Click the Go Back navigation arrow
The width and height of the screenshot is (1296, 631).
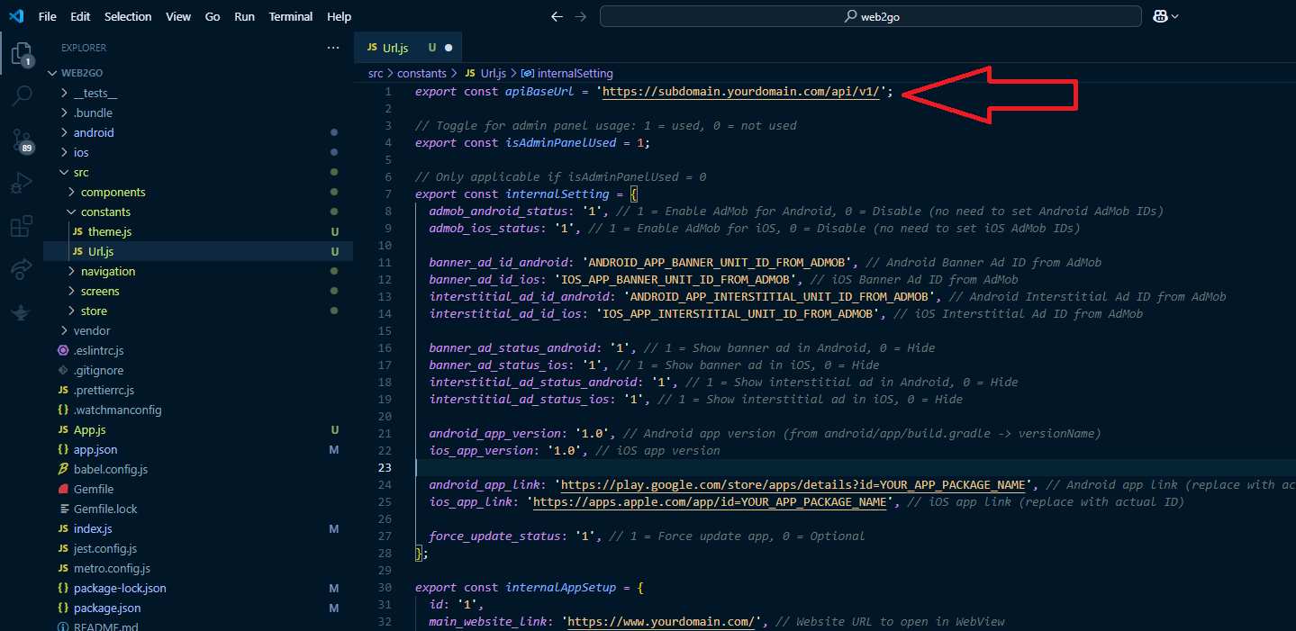(x=557, y=16)
